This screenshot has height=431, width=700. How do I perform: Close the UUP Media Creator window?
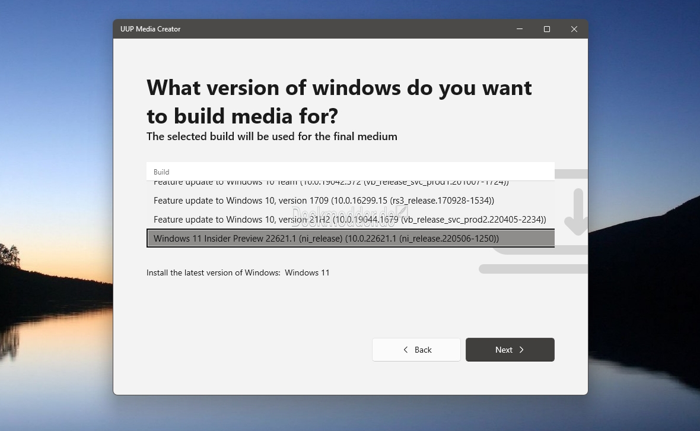(x=574, y=29)
